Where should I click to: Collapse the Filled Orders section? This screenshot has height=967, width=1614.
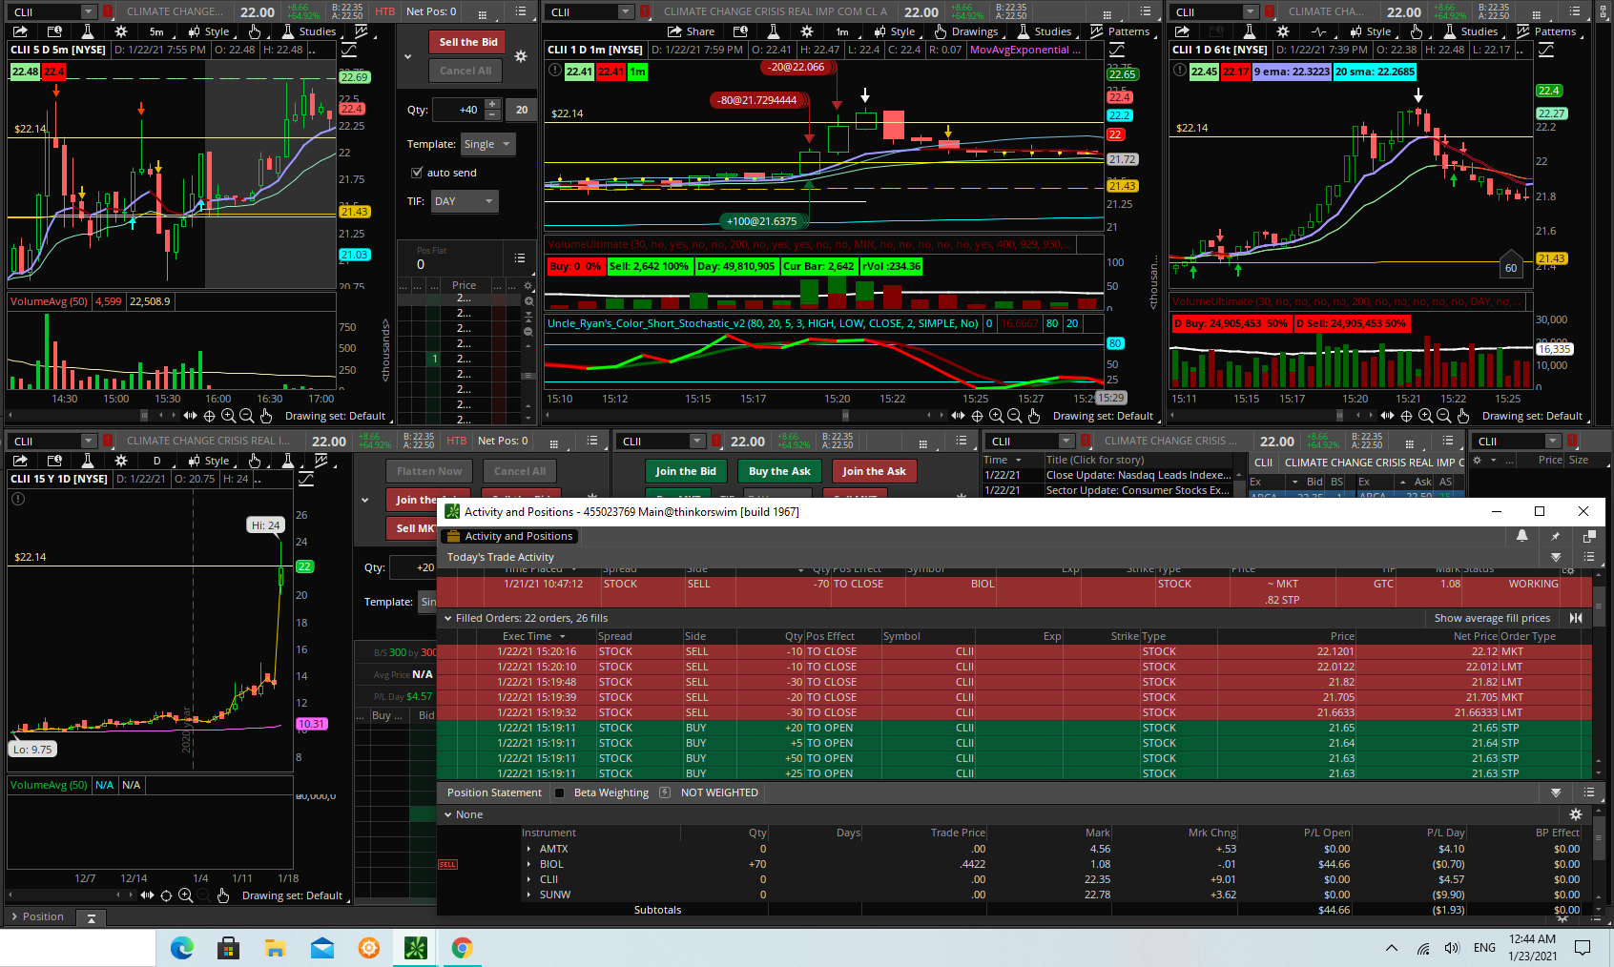coord(448,618)
